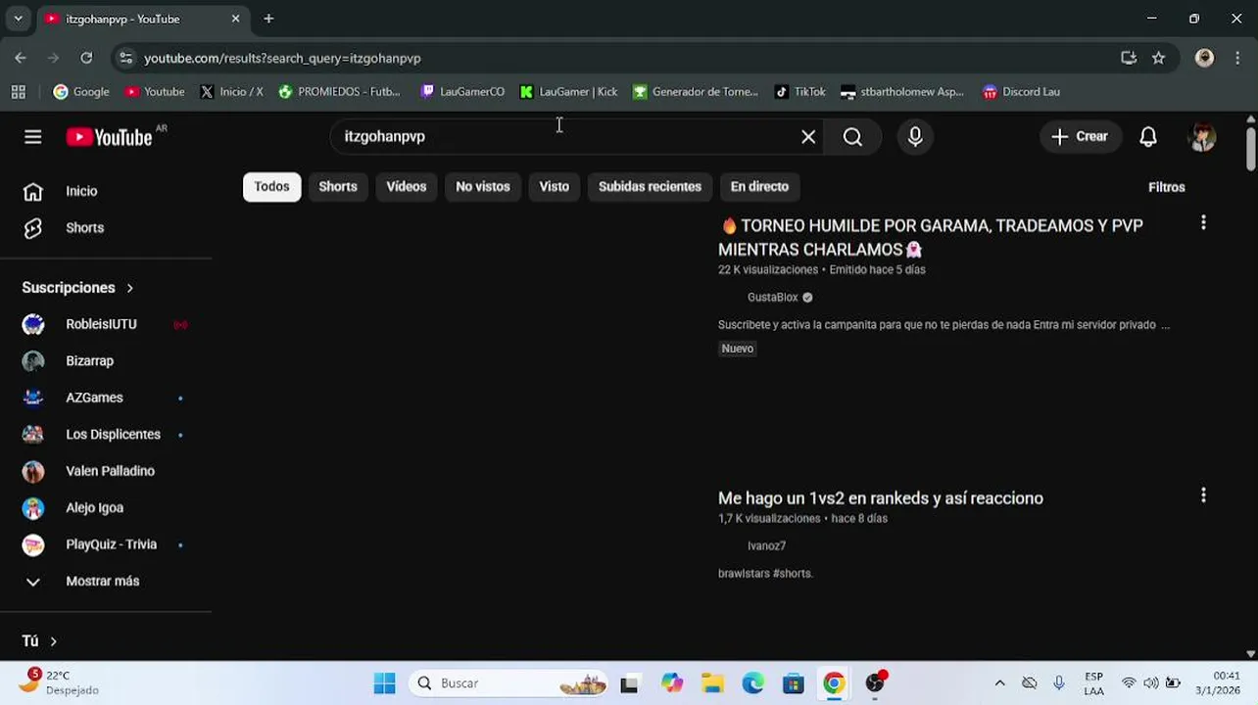Open the weather widget showing 22°C
Screen dimensions: 1258x705
[x=59, y=682]
